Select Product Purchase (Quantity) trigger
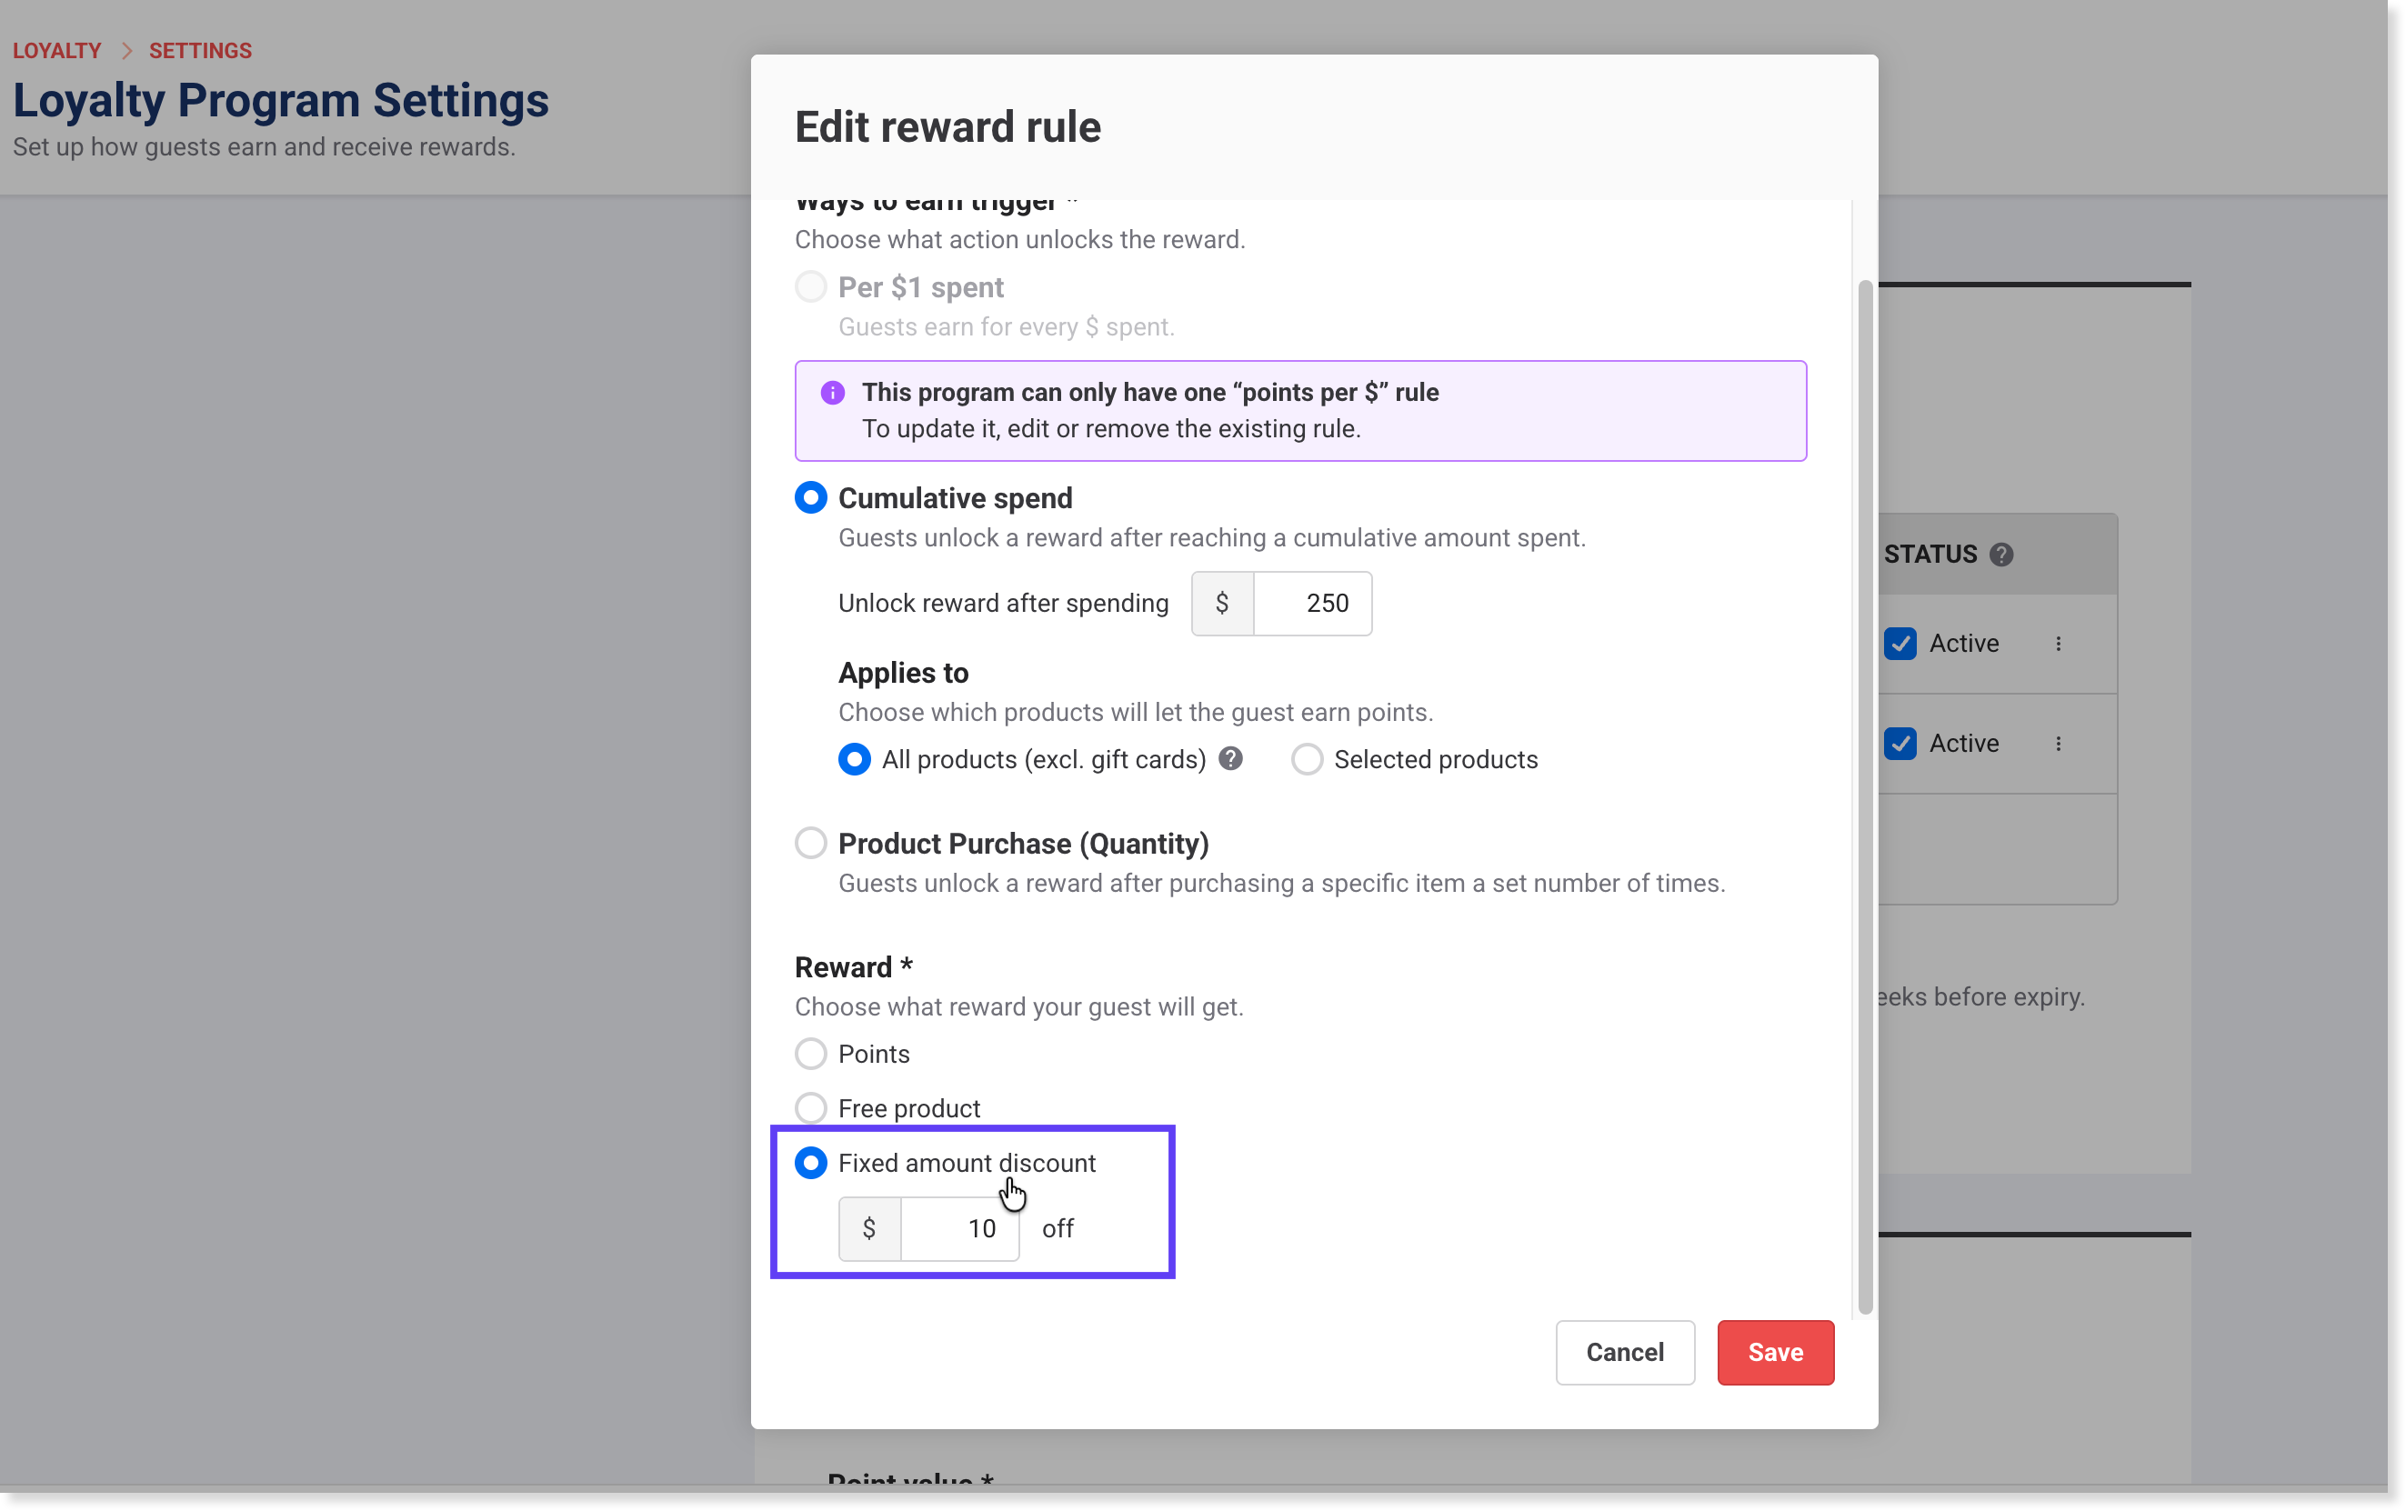 [810, 843]
